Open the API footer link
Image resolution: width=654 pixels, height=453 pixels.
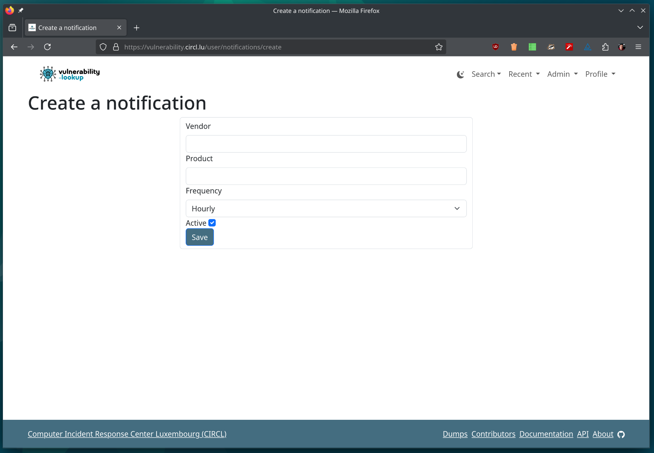click(583, 434)
